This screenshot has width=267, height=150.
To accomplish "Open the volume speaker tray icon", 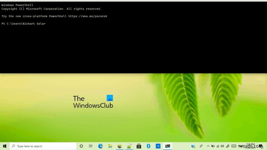I will 222,146.
